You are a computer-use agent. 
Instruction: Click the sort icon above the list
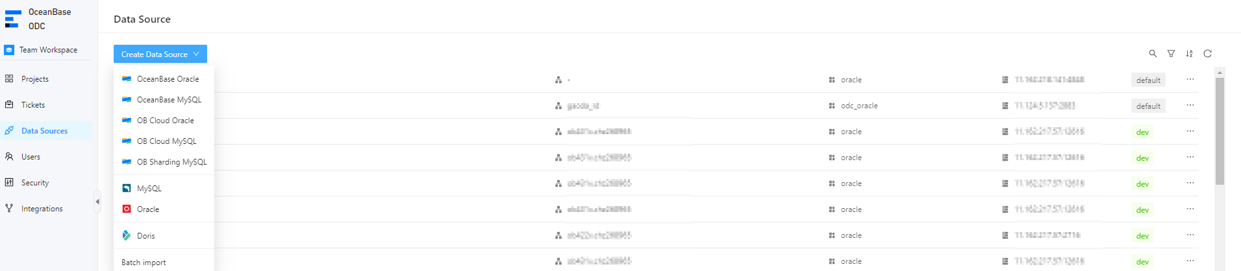[1189, 54]
